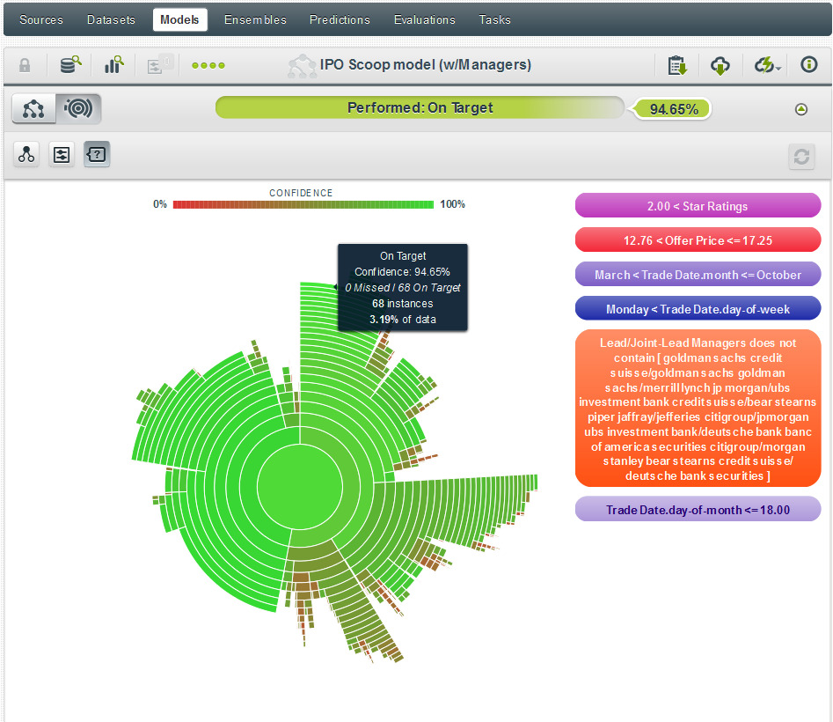Go to the Evaluations tab

424,19
